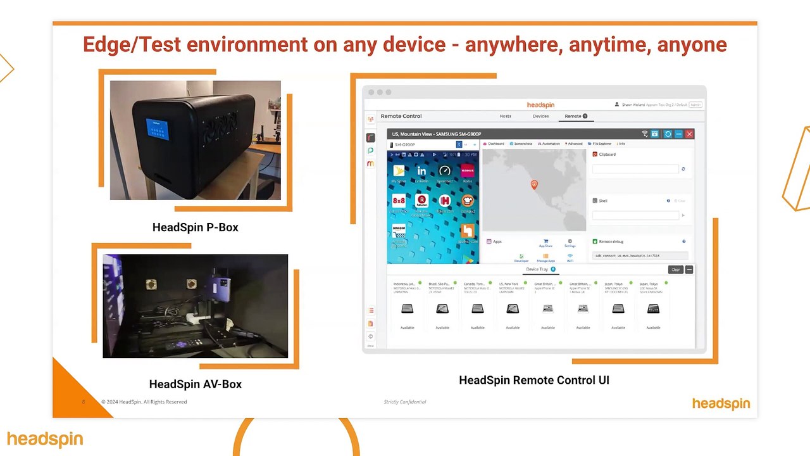
Task: Click the Shell help question-mark icon
Action: 668,201
